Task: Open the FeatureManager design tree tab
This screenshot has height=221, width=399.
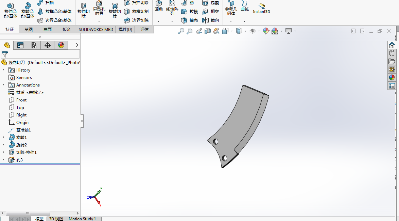Action: tap(7, 45)
